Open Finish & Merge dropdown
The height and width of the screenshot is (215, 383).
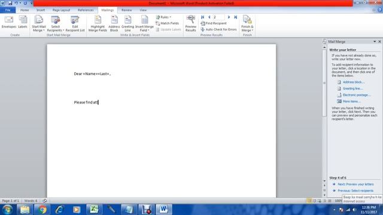[247, 24]
